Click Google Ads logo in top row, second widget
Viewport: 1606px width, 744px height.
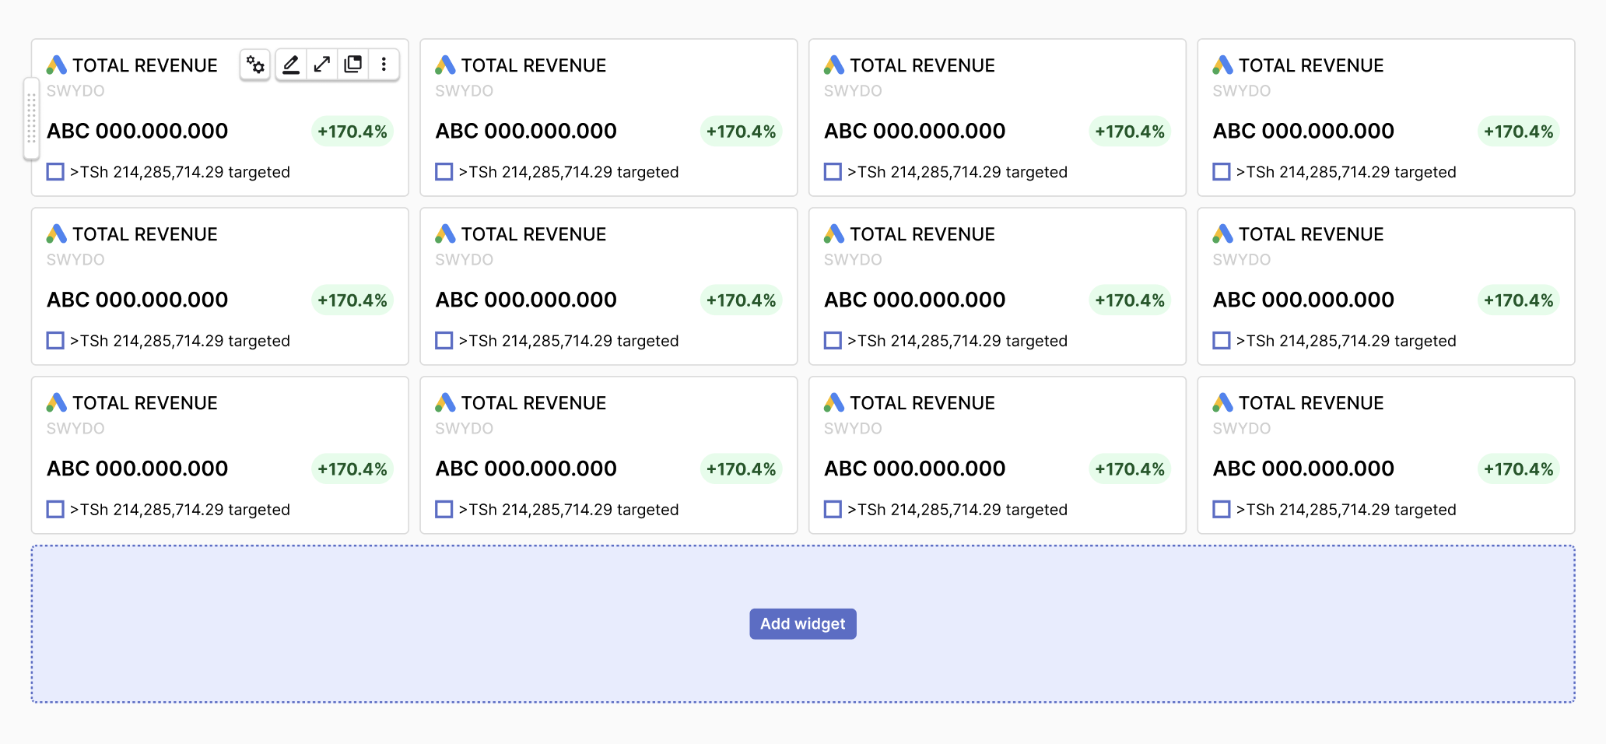pyautogui.click(x=445, y=65)
